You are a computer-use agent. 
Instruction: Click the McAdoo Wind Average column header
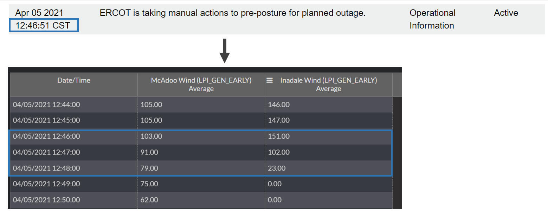pyautogui.click(x=201, y=85)
